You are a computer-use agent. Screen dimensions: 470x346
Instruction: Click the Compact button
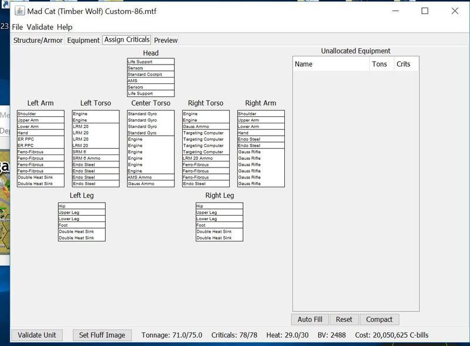(379, 320)
